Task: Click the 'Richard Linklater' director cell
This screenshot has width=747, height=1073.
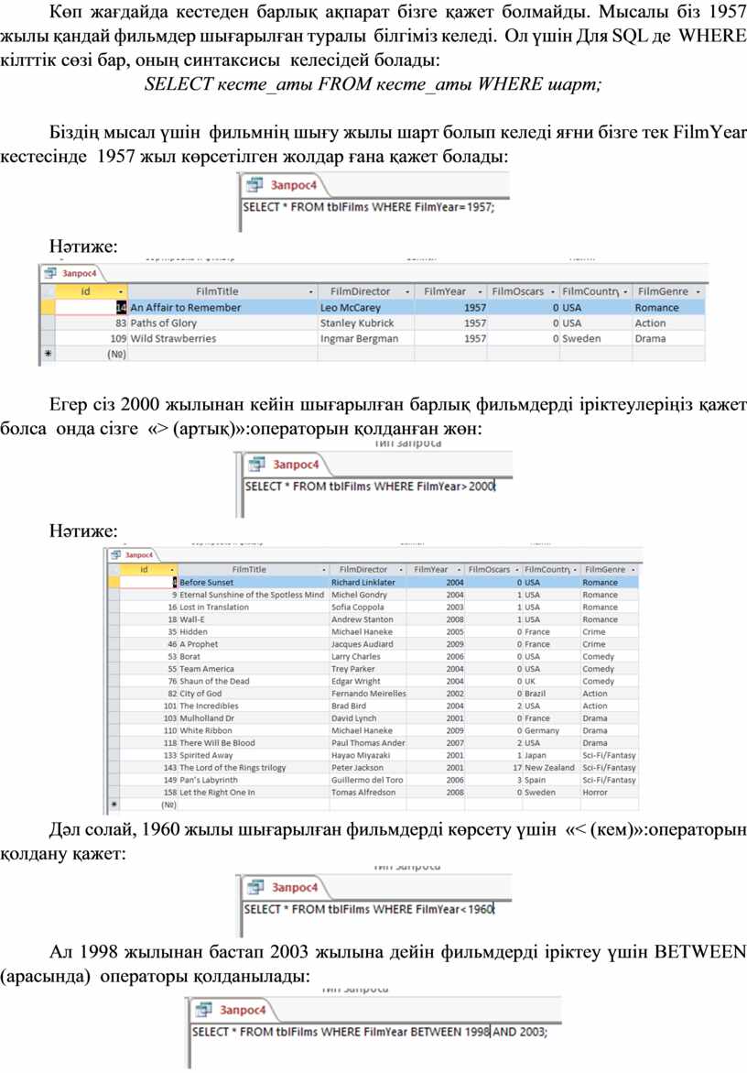Action: (368, 583)
